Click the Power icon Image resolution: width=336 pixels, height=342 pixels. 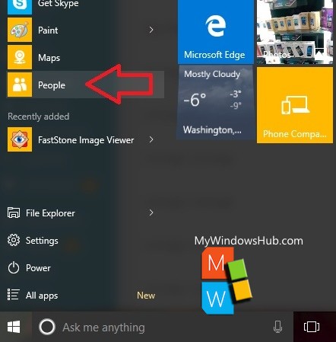pyautogui.click(x=14, y=268)
